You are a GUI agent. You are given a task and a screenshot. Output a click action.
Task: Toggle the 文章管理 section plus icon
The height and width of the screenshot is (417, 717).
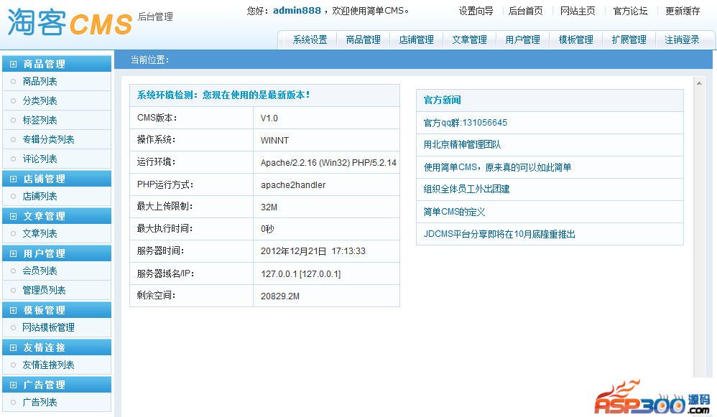(13, 217)
